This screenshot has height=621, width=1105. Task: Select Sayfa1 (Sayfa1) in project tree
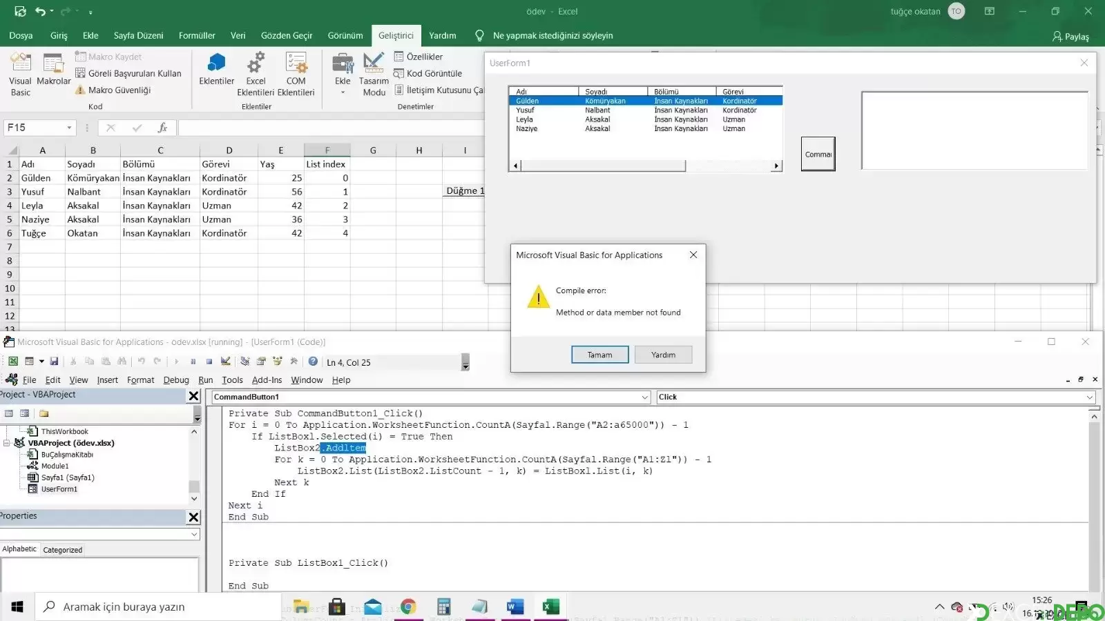tap(67, 477)
